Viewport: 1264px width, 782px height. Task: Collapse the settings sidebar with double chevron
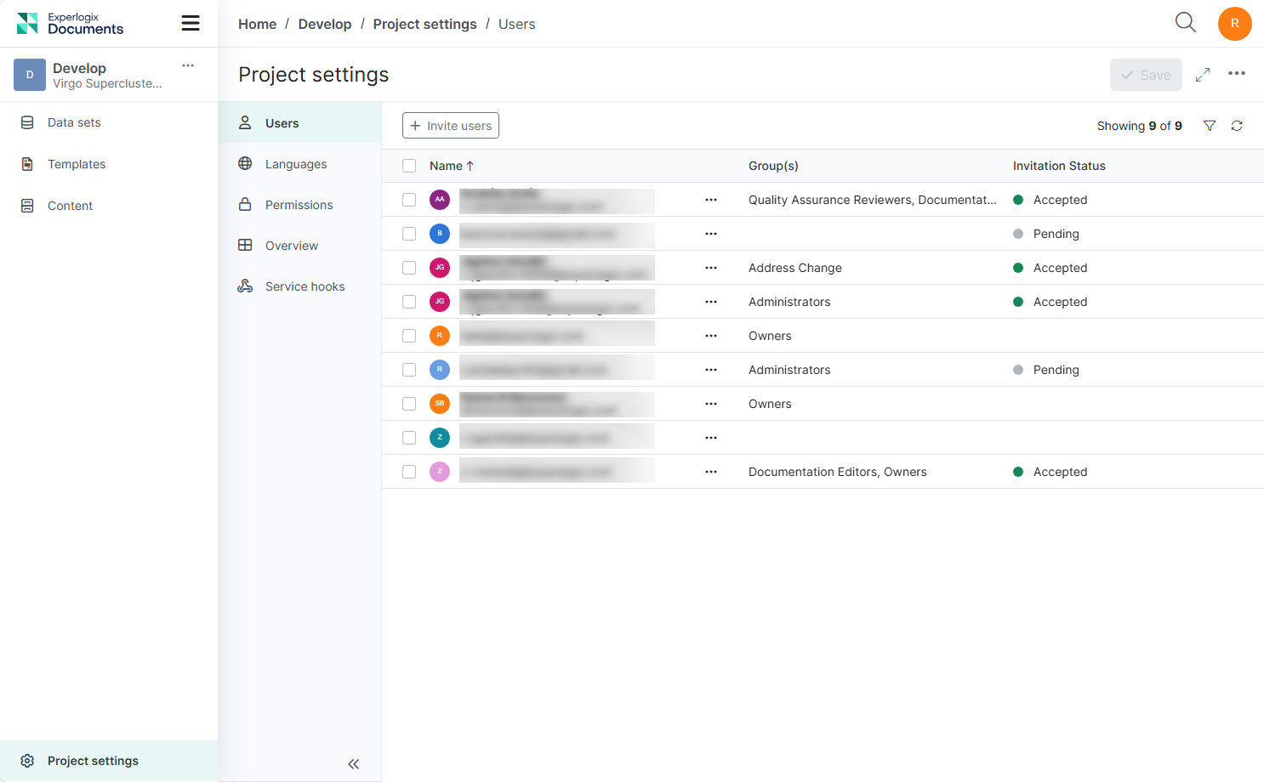353,764
